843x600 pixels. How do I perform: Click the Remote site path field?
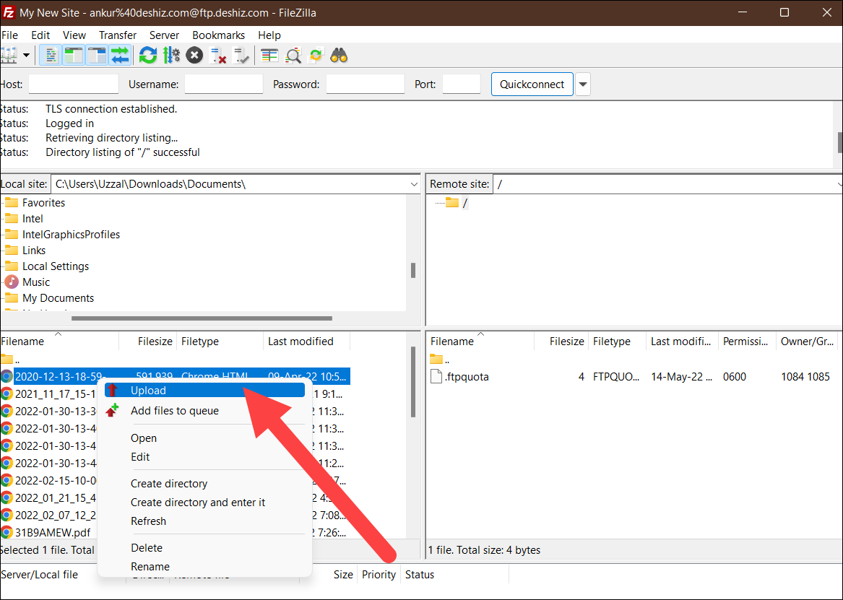667,184
